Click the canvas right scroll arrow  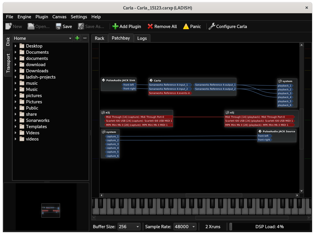tap(297, 195)
